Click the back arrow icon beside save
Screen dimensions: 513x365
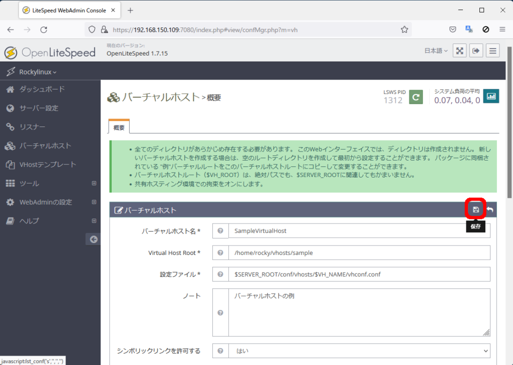point(490,210)
